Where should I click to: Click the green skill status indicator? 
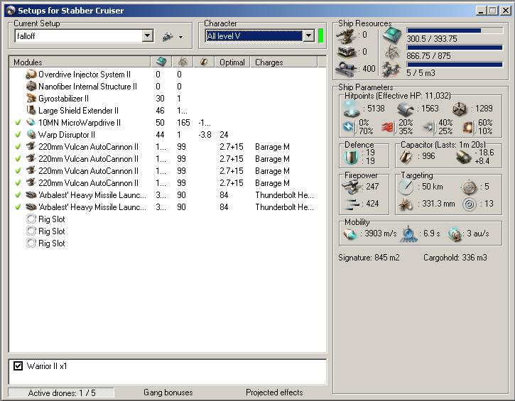pyautogui.click(x=321, y=35)
